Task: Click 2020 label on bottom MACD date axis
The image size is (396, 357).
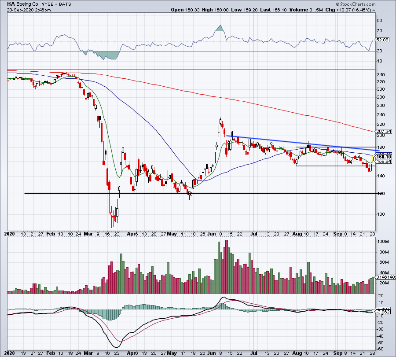Action: pos(9,353)
